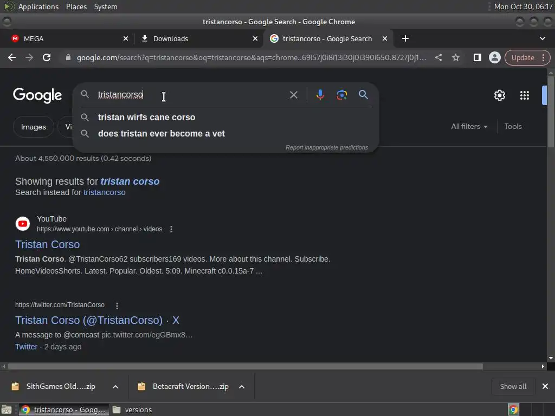Screen dimensions: 555x416
Task: Open Tristan Corso YouTube result
Action: 48,244
